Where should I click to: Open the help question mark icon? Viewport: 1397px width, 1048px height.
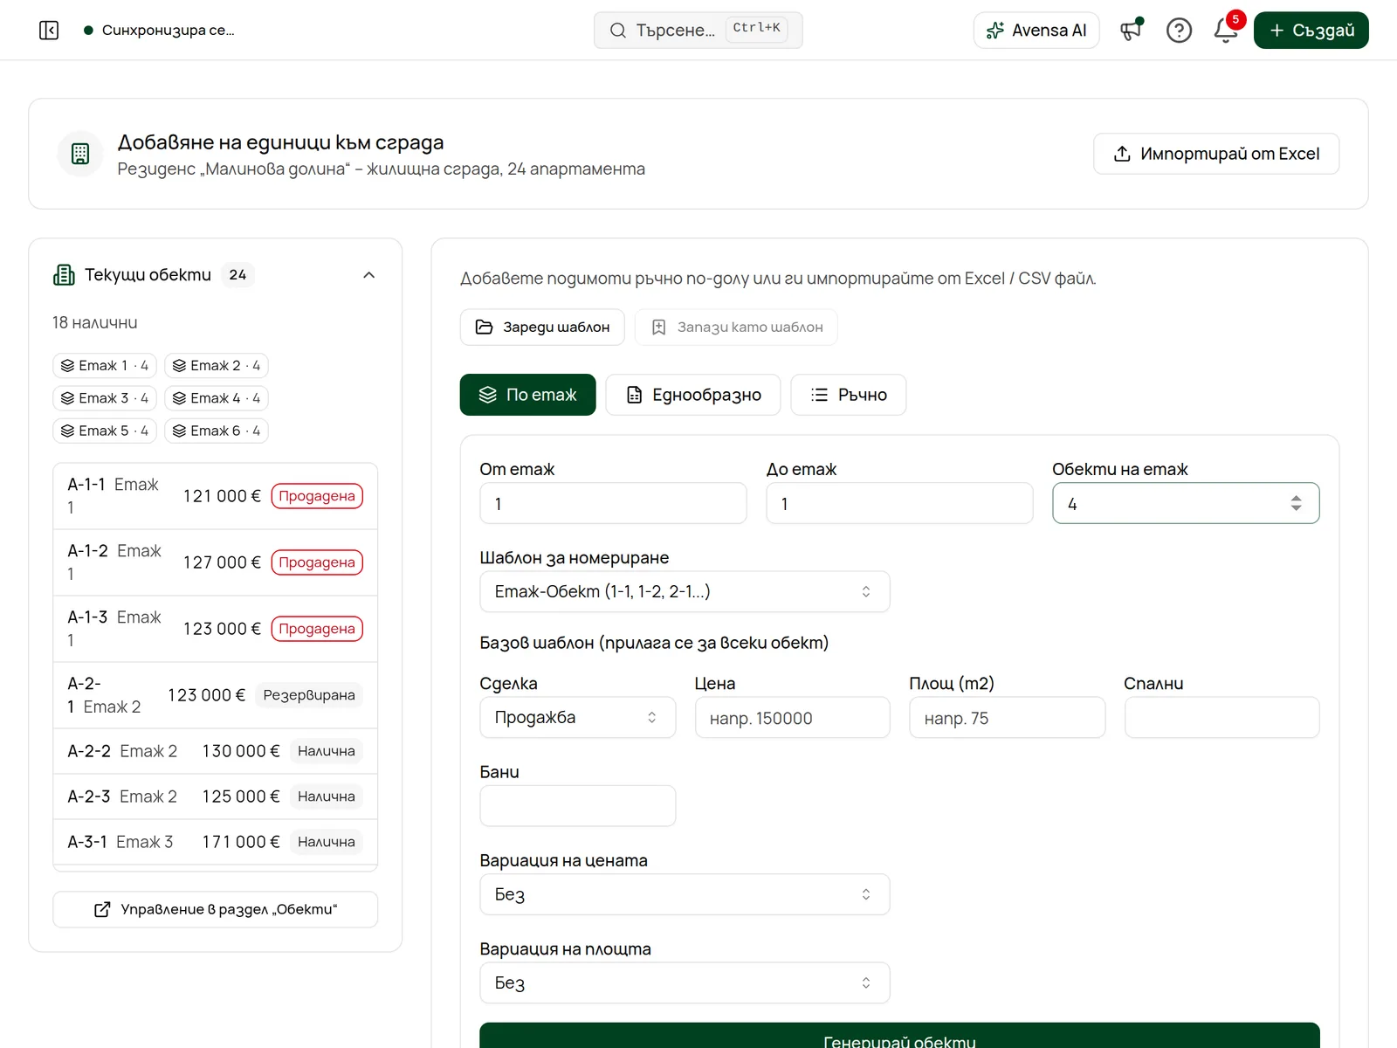(x=1179, y=31)
